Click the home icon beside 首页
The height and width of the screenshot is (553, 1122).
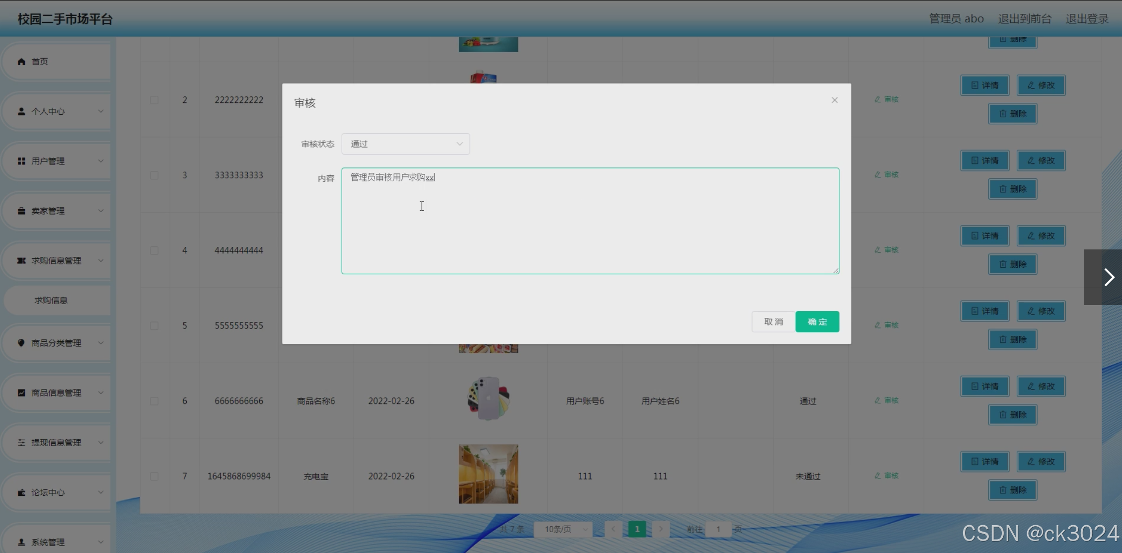click(x=21, y=62)
